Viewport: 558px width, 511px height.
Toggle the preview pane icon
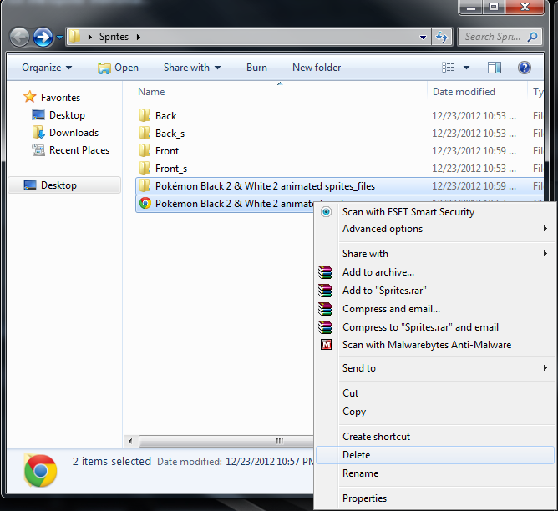[494, 68]
